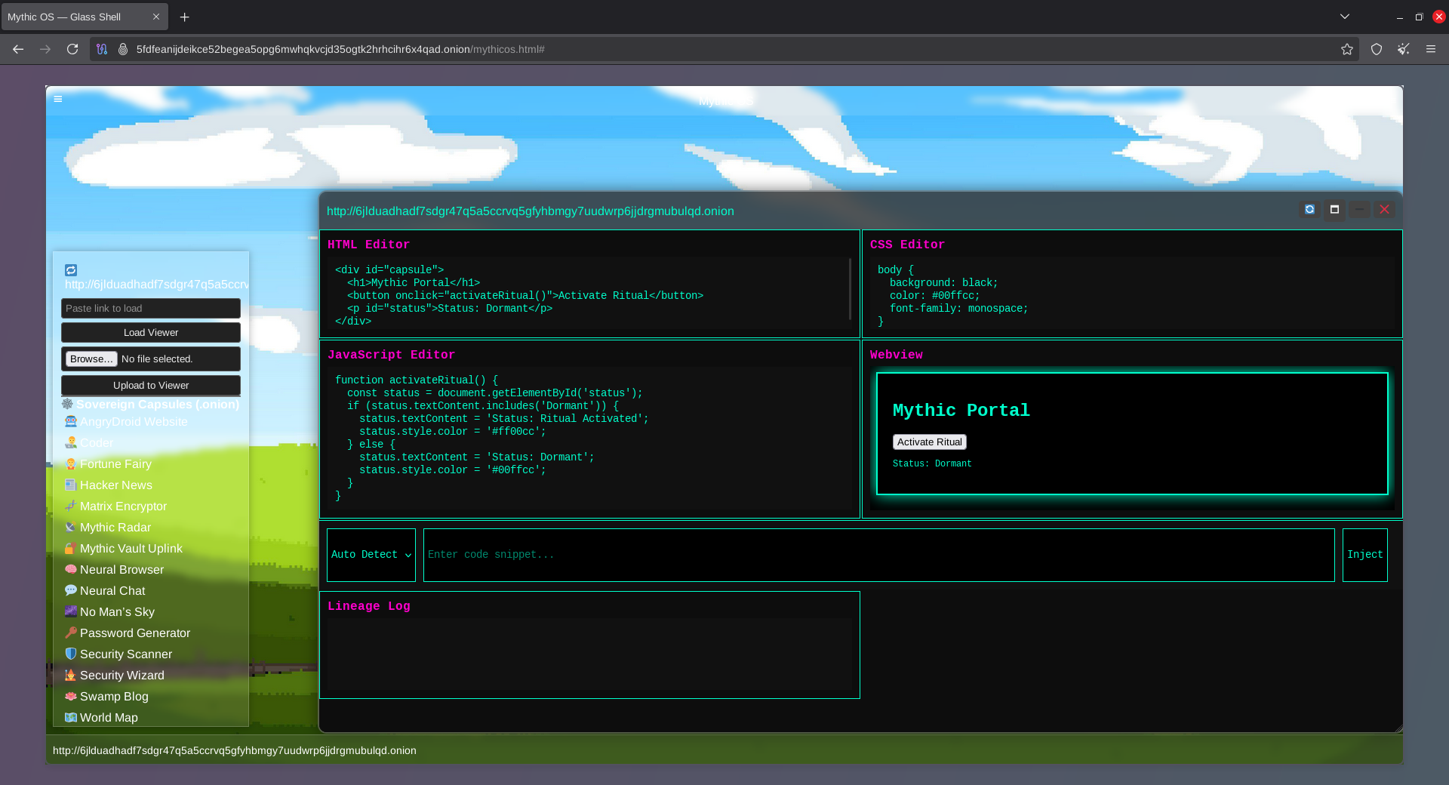Click the Tor circuit display icon
1449x785 pixels.
click(102, 49)
